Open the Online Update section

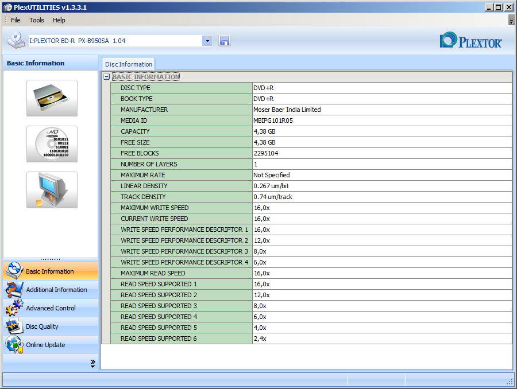coord(51,345)
